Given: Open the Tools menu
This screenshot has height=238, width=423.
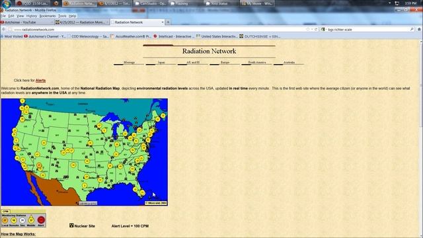Looking at the screenshot, I should pyautogui.click(x=62, y=16).
